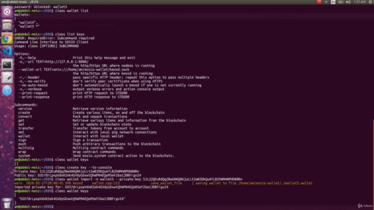Select the Terminal icon in the launcher
Image resolution: width=374 pixels, height=210 pixels.
tap(7, 64)
